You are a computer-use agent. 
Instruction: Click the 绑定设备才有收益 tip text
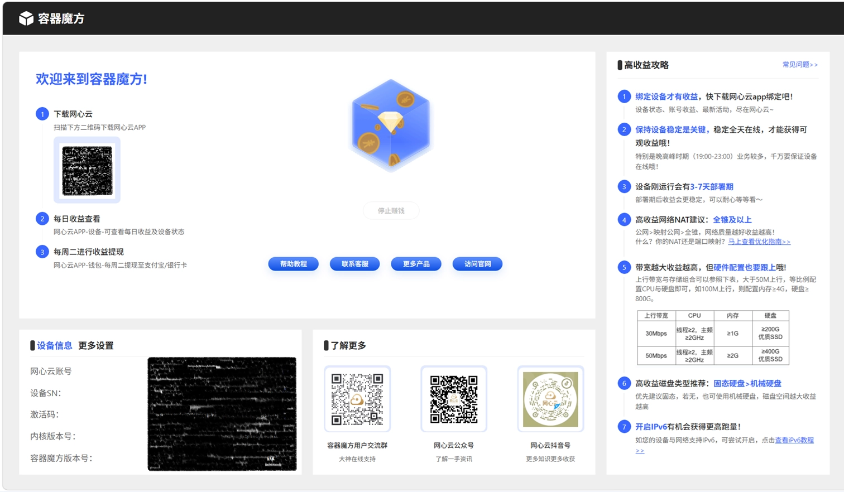[x=666, y=97]
